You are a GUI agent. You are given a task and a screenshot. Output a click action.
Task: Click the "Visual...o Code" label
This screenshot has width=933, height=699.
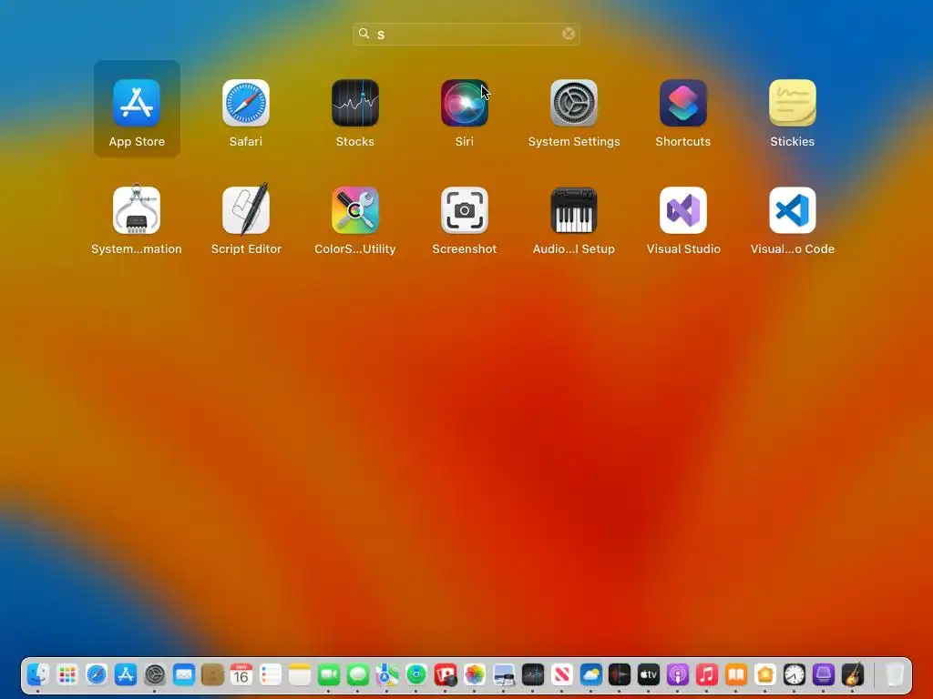[x=792, y=249]
